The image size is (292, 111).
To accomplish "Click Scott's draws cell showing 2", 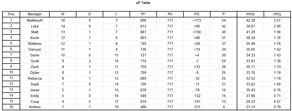I will [89, 61].
